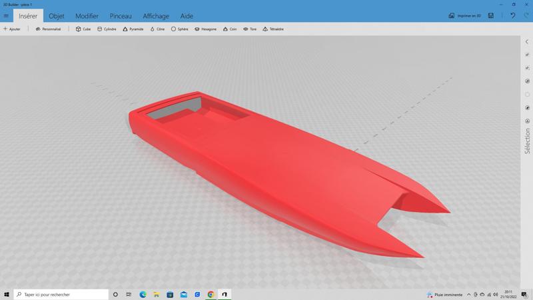
Task: Insert a Cube shape
Action: [x=83, y=29]
